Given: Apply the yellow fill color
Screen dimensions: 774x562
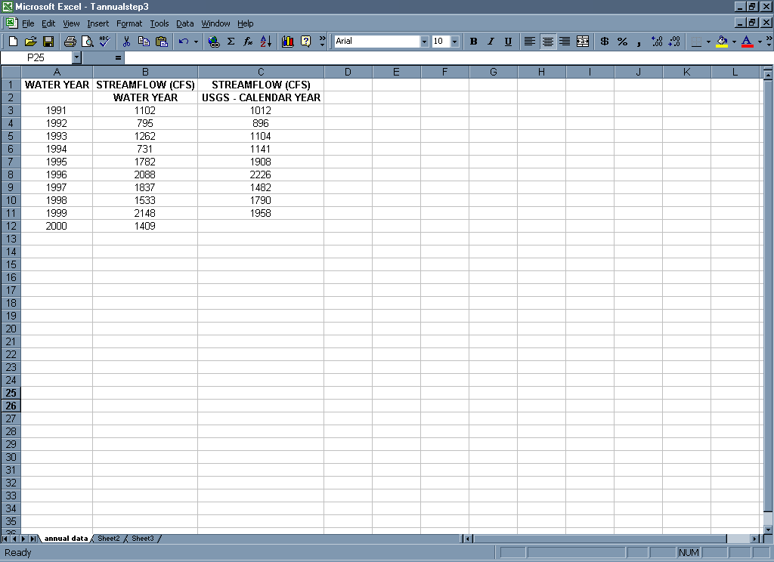Looking at the screenshot, I should [x=722, y=42].
